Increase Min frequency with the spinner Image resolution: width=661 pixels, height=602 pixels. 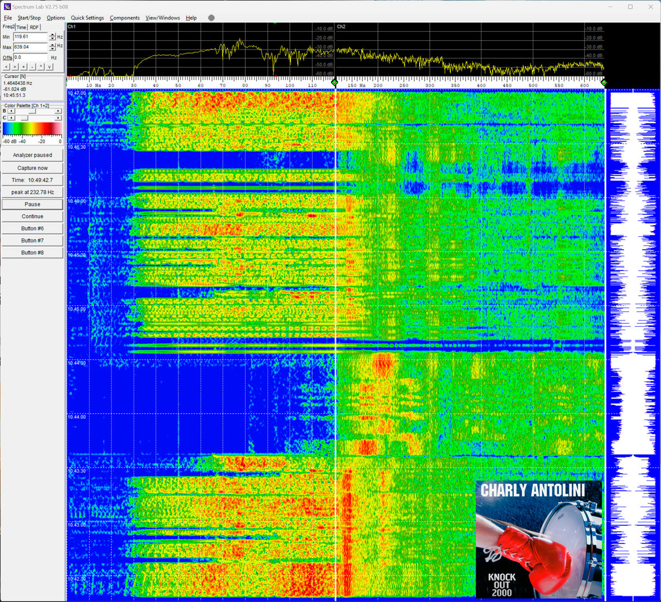(x=52, y=35)
